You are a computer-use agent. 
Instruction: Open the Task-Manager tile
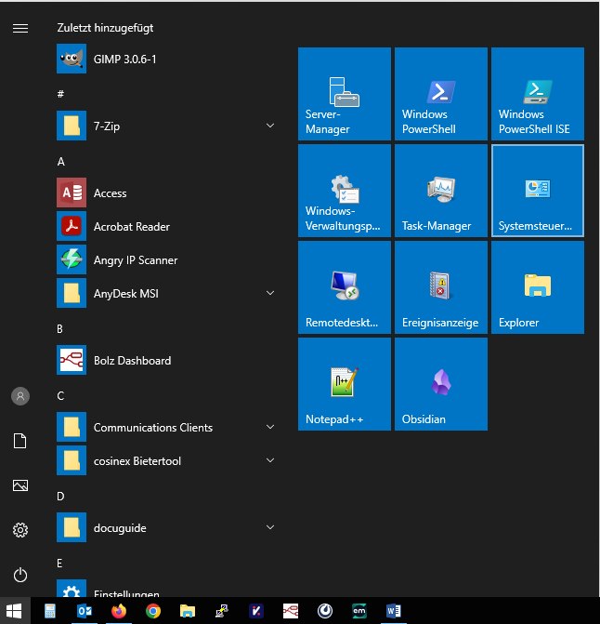click(440, 192)
